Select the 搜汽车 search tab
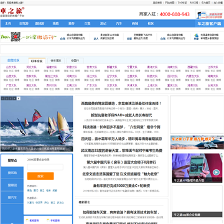 (x=12, y=197)
